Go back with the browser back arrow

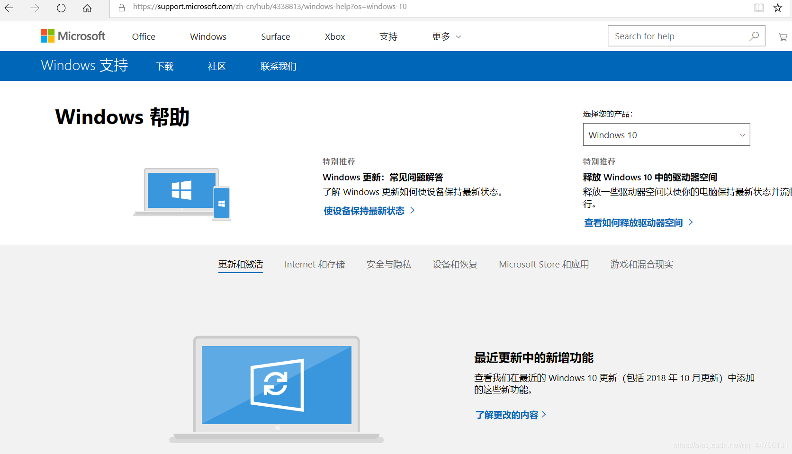coord(9,8)
